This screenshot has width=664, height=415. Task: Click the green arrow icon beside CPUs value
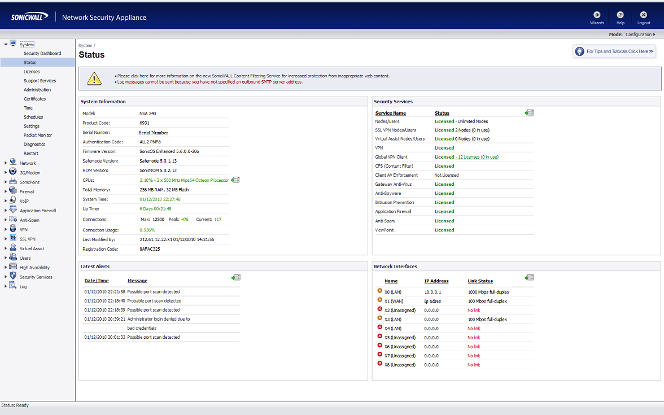(x=235, y=180)
